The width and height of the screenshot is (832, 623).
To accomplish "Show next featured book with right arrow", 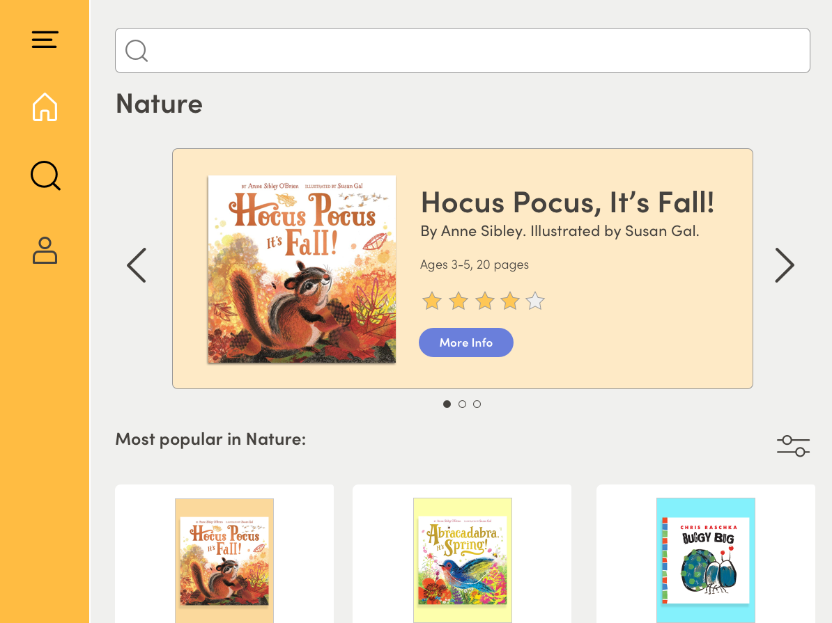I will click(x=784, y=265).
